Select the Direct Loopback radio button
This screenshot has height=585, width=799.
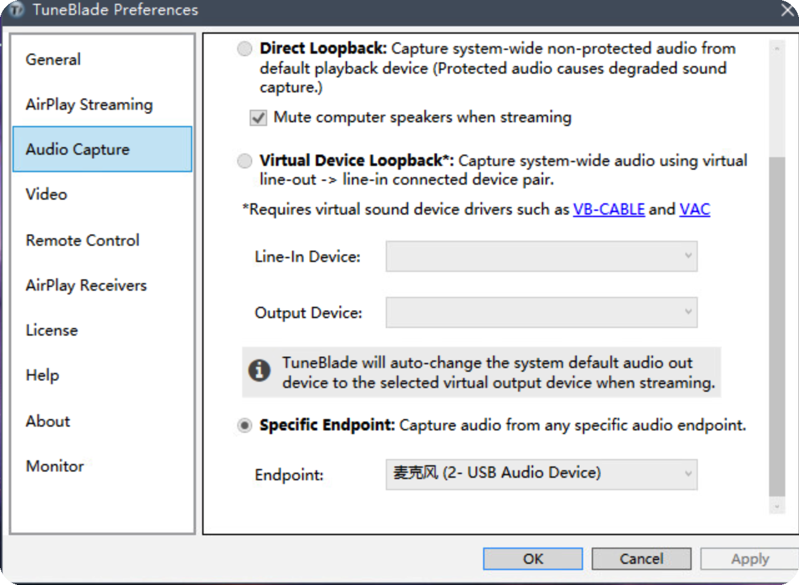(x=245, y=49)
